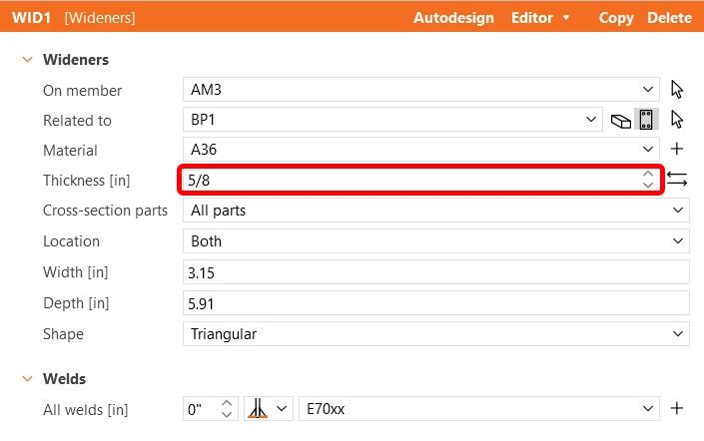Click the Depth input field
The height and width of the screenshot is (441, 704).
pos(436,303)
